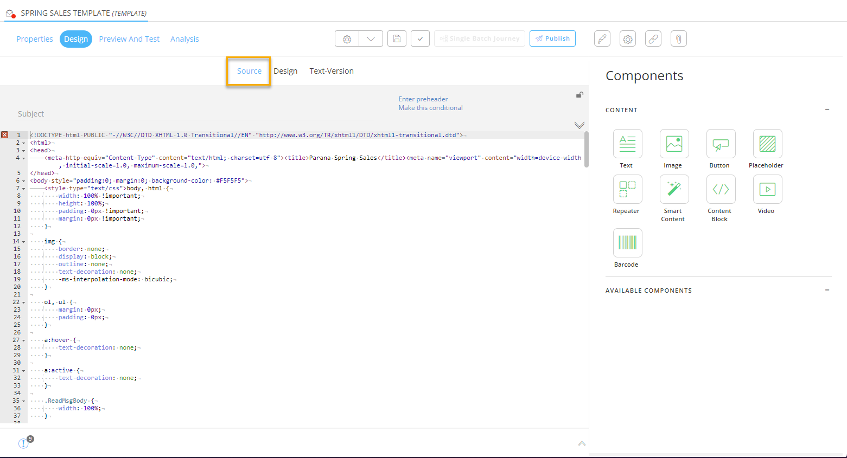Choose the Repeater component
Screen dimensions: 847x458
pos(627,189)
